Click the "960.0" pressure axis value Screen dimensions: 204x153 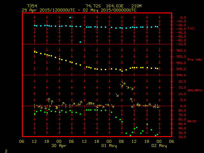click(181, 50)
